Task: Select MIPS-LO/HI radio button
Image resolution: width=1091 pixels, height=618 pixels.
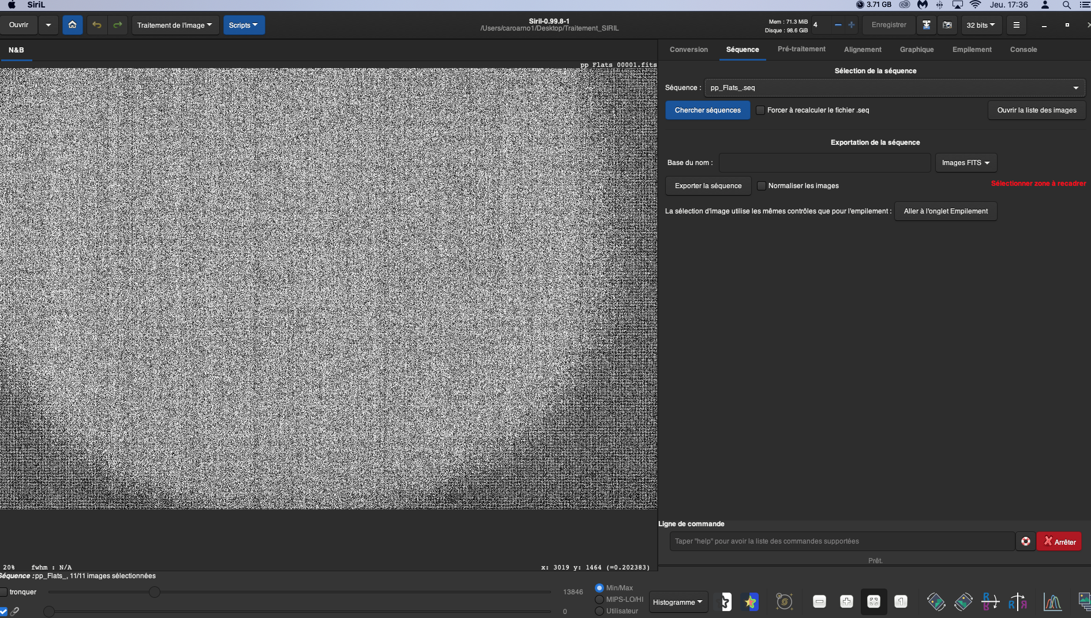Action: [x=599, y=600]
